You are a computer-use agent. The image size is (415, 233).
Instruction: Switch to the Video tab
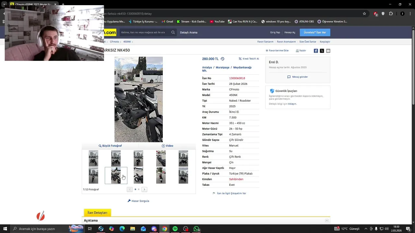(168, 146)
